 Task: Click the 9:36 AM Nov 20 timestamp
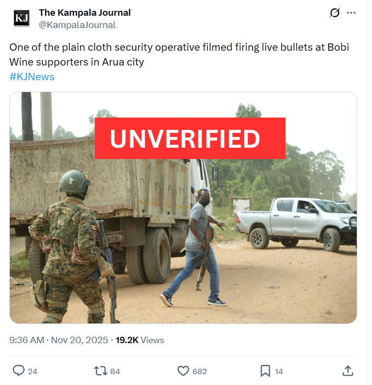pyautogui.click(x=58, y=340)
